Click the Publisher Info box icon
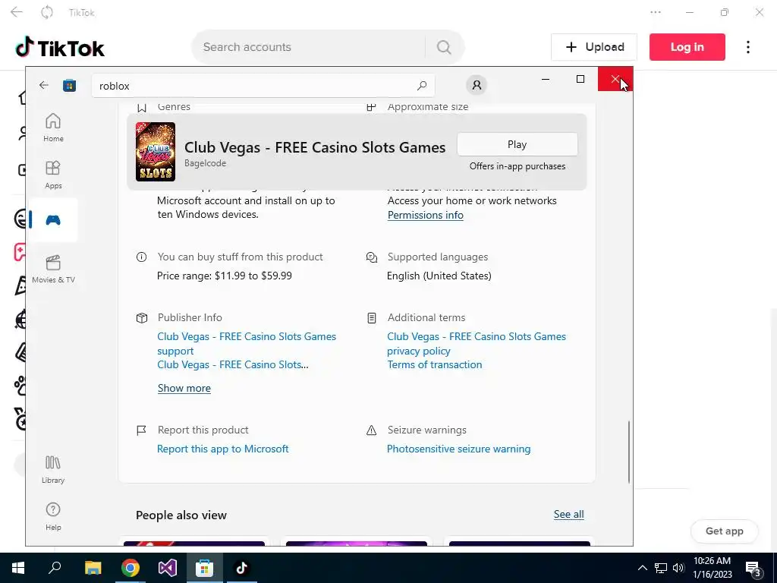 pos(142,318)
